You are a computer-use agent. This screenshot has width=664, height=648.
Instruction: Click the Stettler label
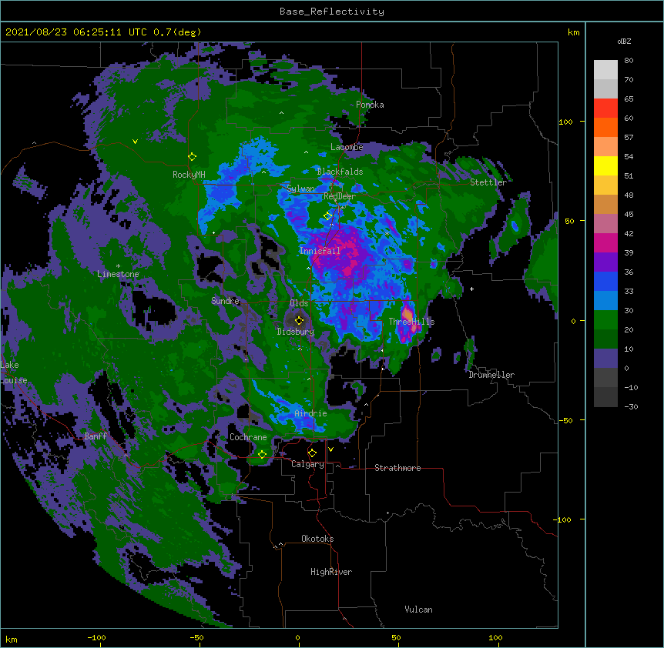[x=488, y=182]
